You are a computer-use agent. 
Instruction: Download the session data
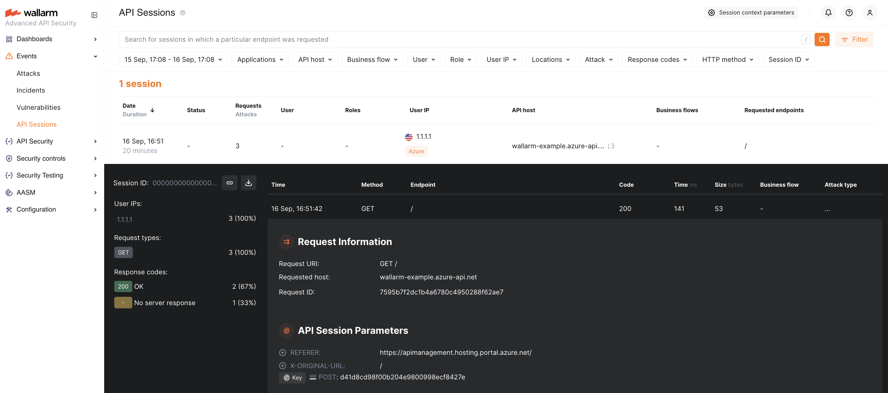point(249,183)
